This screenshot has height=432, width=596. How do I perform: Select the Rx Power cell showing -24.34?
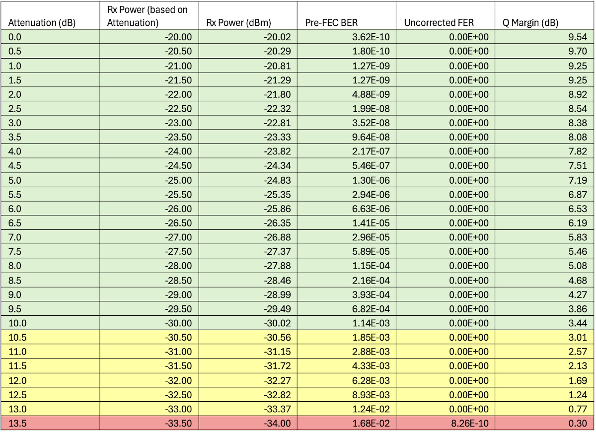(x=248, y=166)
